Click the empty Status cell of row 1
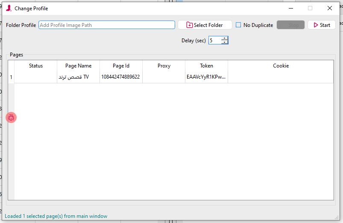Viewport: 343px width, 223px height. click(x=35, y=77)
